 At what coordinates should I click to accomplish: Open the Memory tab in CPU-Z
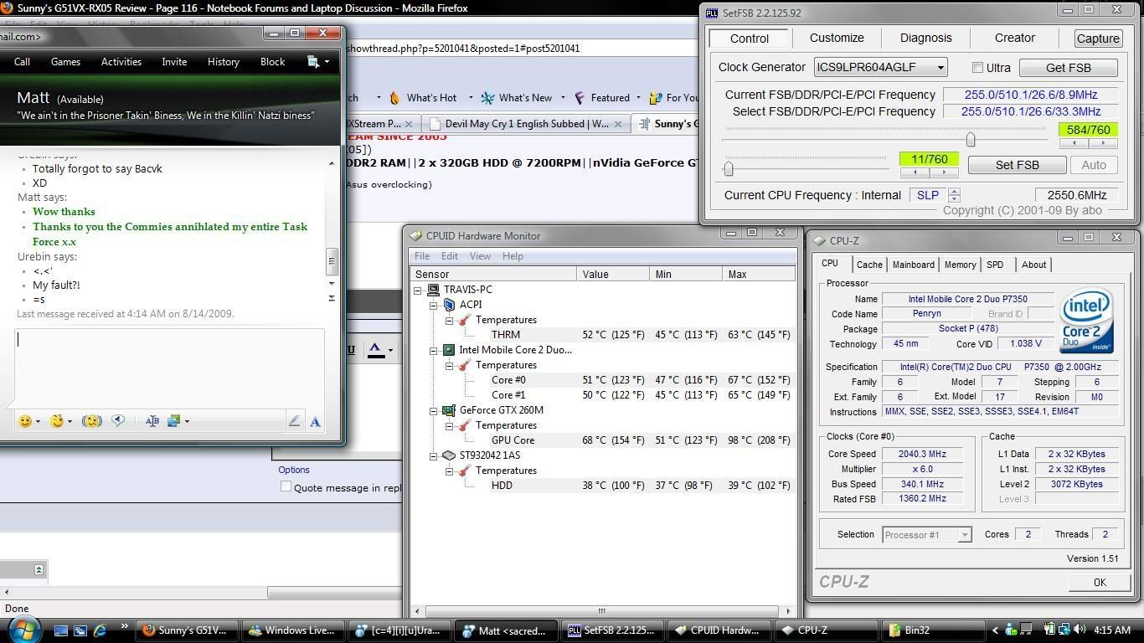click(x=960, y=265)
